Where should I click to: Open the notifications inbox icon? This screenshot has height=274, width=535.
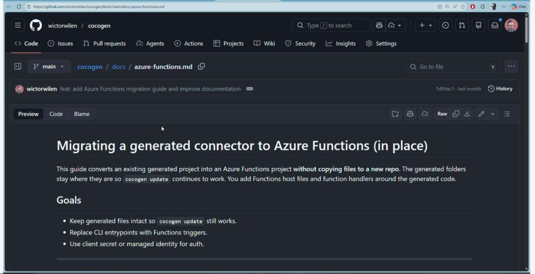[x=494, y=26]
